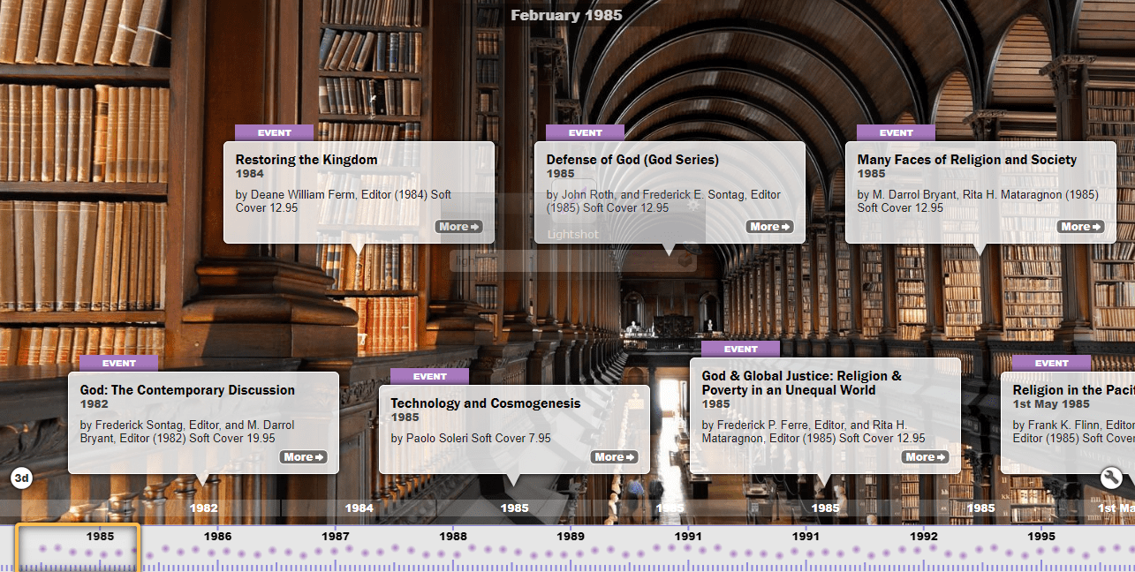Click EVENT tag above Many Faces of Religion
1135x572 pixels.
pyautogui.click(x=897, y=133)
